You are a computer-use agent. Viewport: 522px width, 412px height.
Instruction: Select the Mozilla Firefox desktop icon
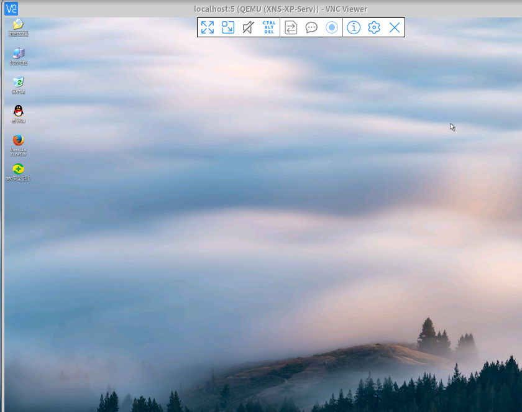coord(18,140)
